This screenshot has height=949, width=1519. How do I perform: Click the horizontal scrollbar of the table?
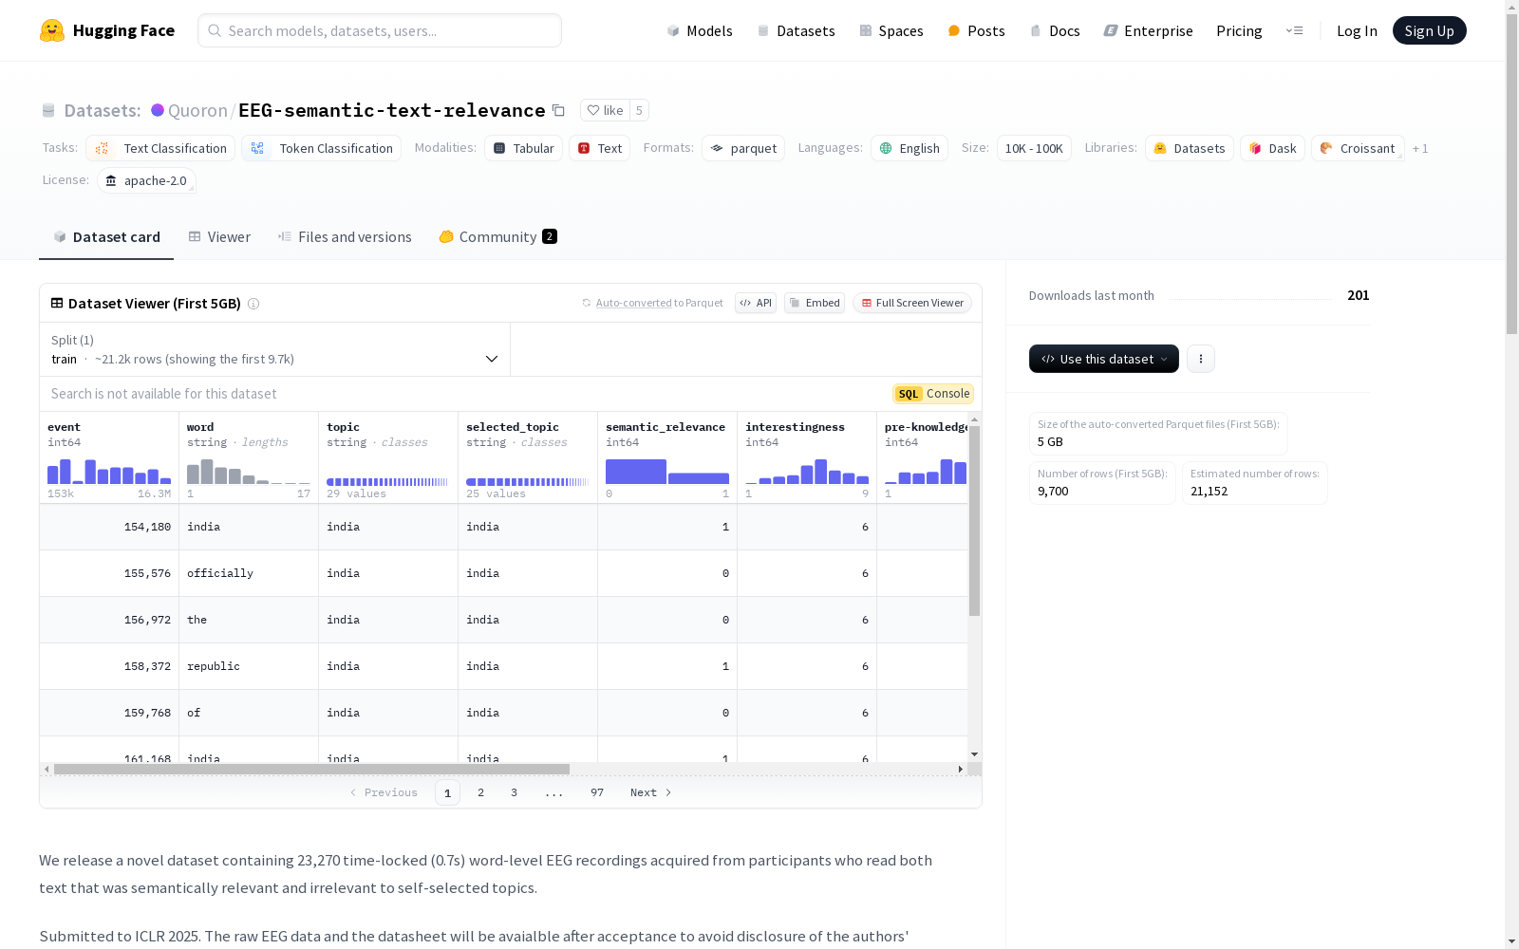[x=311, y=769]
